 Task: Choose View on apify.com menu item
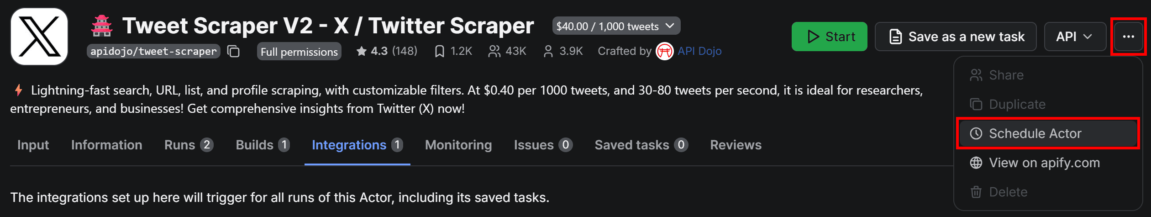pos(1044,163)
